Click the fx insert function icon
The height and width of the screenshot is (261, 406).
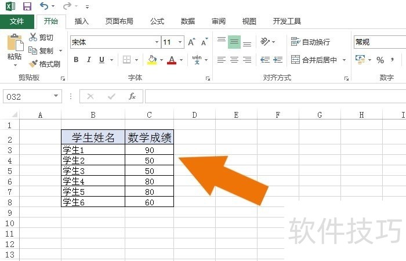pos(132,97)
